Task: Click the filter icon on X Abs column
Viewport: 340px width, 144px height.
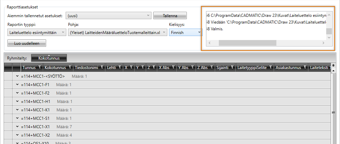Action: (173, 68)
